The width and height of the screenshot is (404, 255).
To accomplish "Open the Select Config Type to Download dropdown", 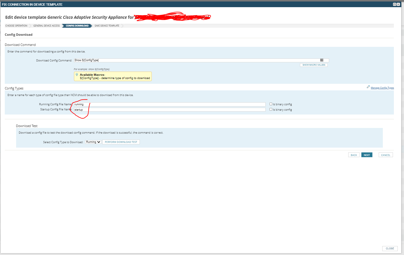I will pyautogui.click(x=93, y=142).
